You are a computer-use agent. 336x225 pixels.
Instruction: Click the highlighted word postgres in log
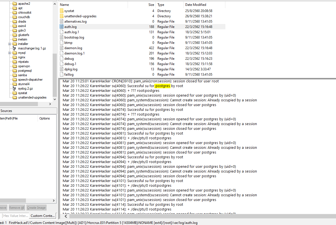pyautogui.click(x=162, y=86)
